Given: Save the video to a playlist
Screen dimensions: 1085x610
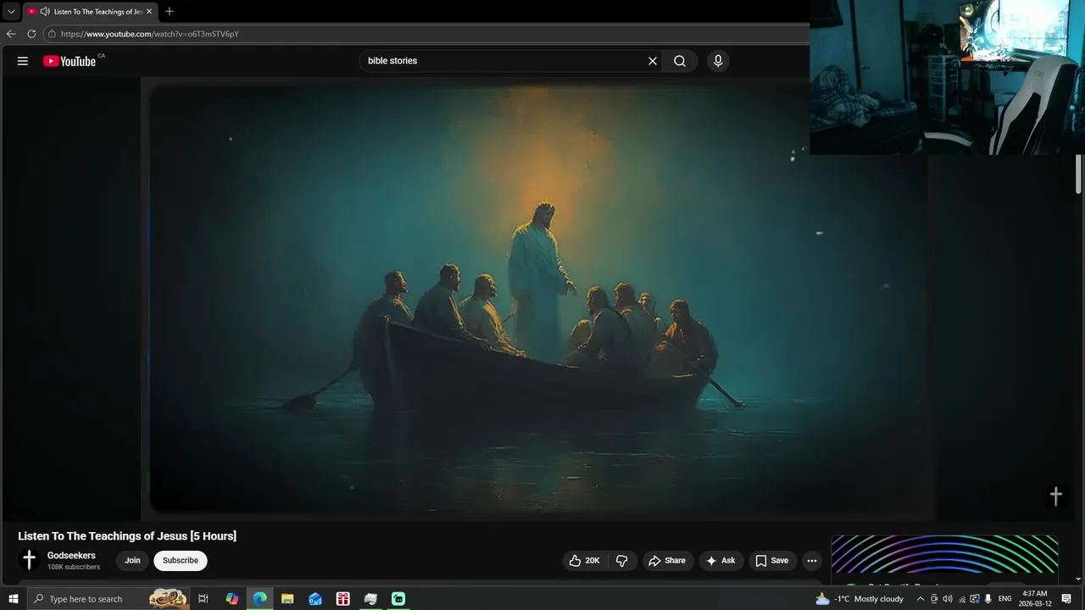Looking at the screenshot, I should 772,561.
